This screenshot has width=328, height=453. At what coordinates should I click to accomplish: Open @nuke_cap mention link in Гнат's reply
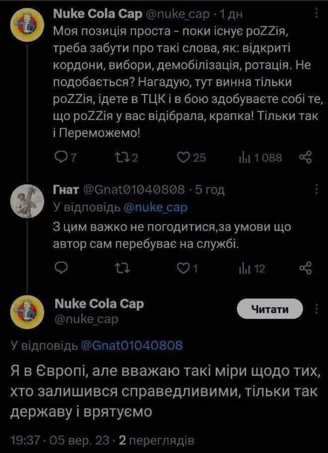click(156, 208)
